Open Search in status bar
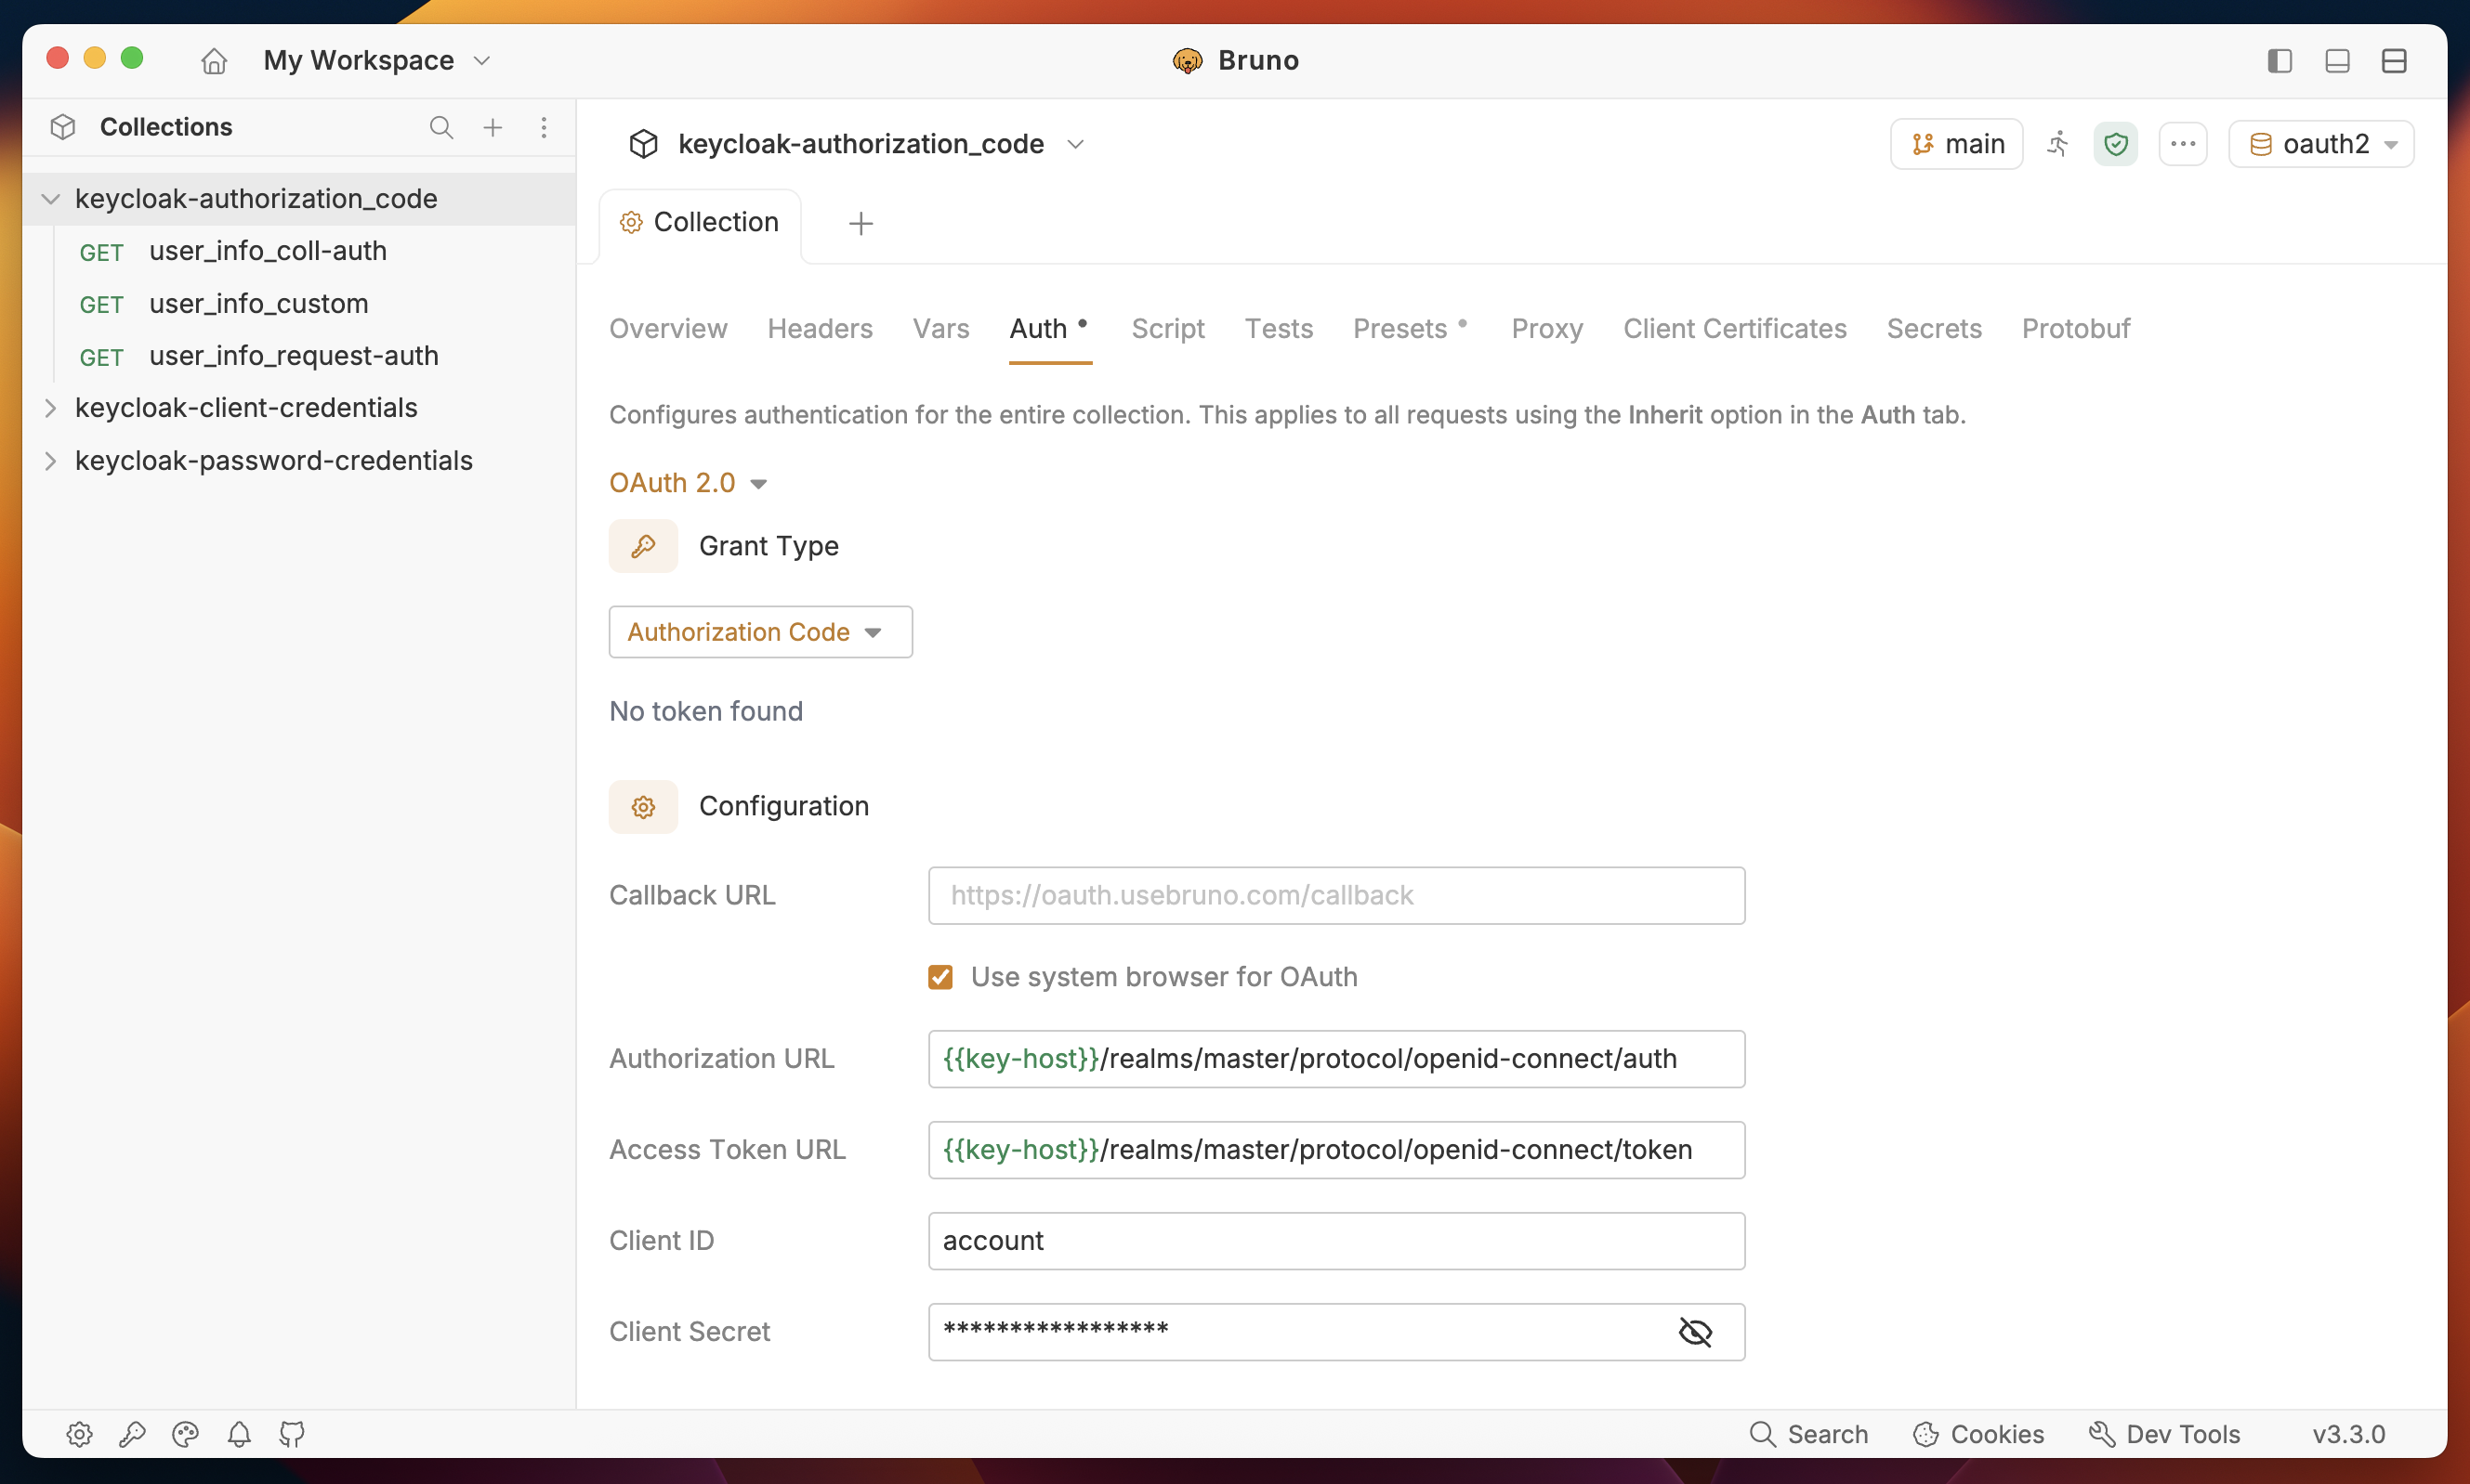This screenshot has width=2470, height=1484. (1808, 1434)
